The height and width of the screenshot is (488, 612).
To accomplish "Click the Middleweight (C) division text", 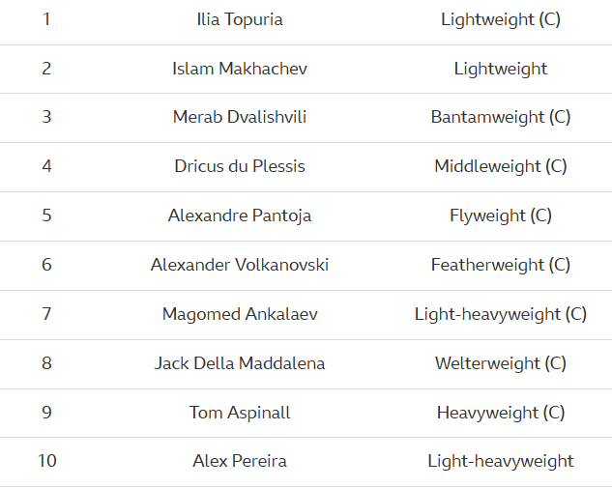I will click(501, 166).
